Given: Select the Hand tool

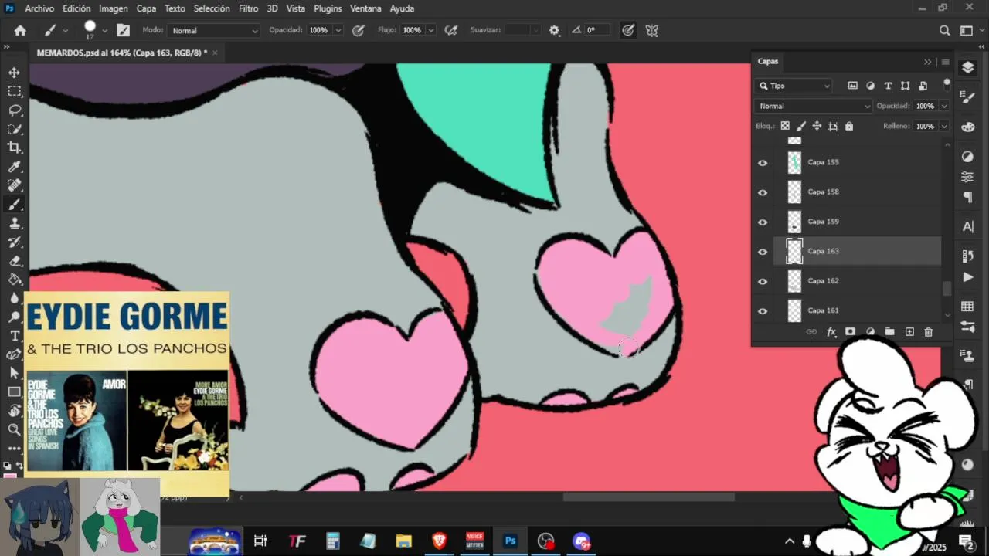Looking at the screenshot, I should 14,411.
